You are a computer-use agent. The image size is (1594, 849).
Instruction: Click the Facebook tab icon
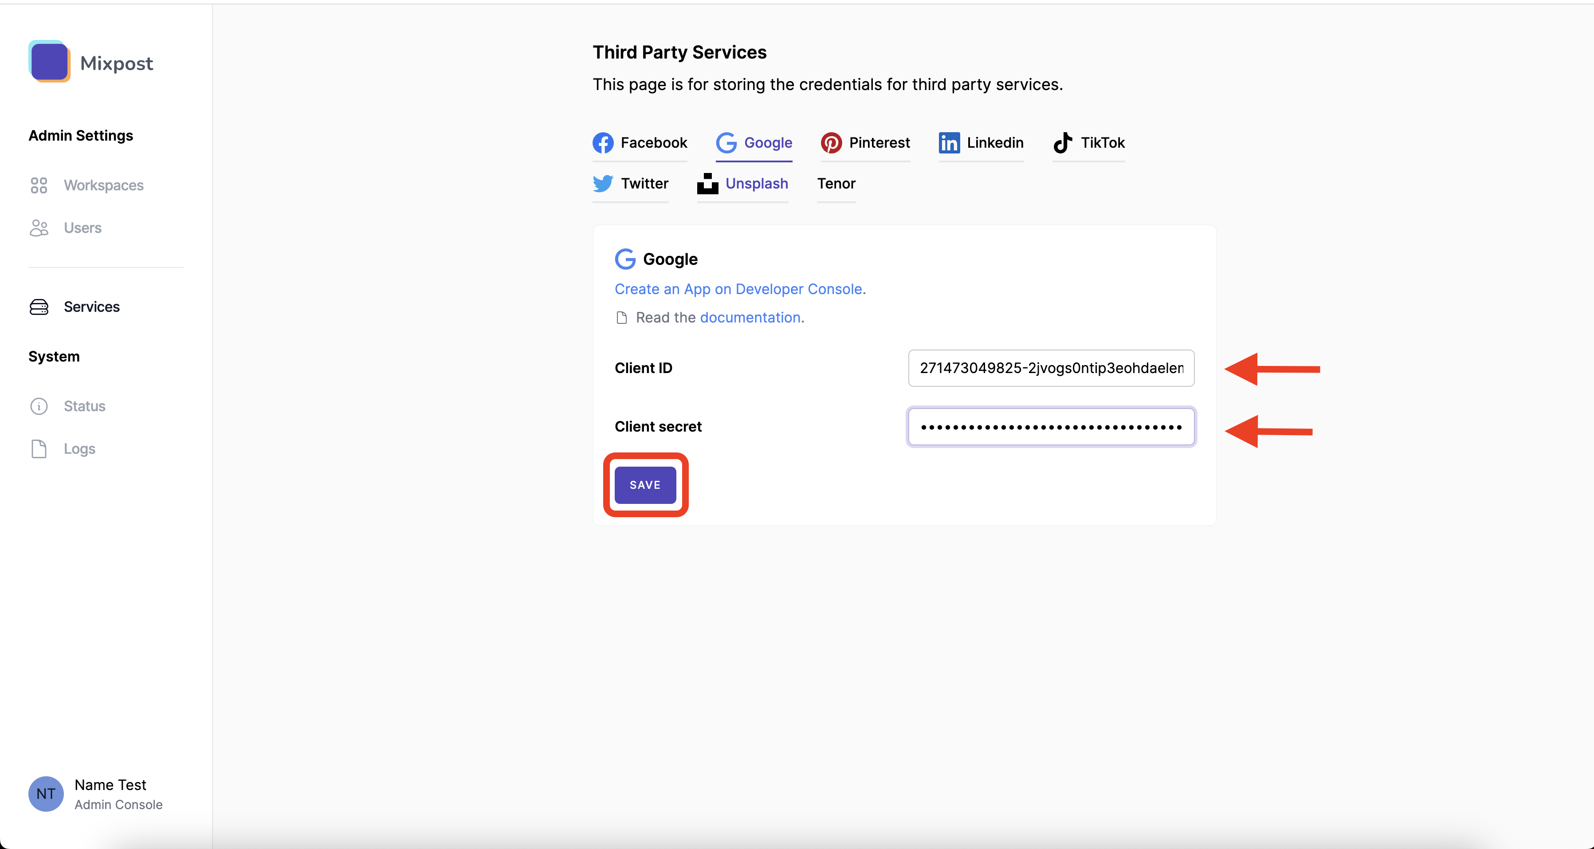[602, 142]
